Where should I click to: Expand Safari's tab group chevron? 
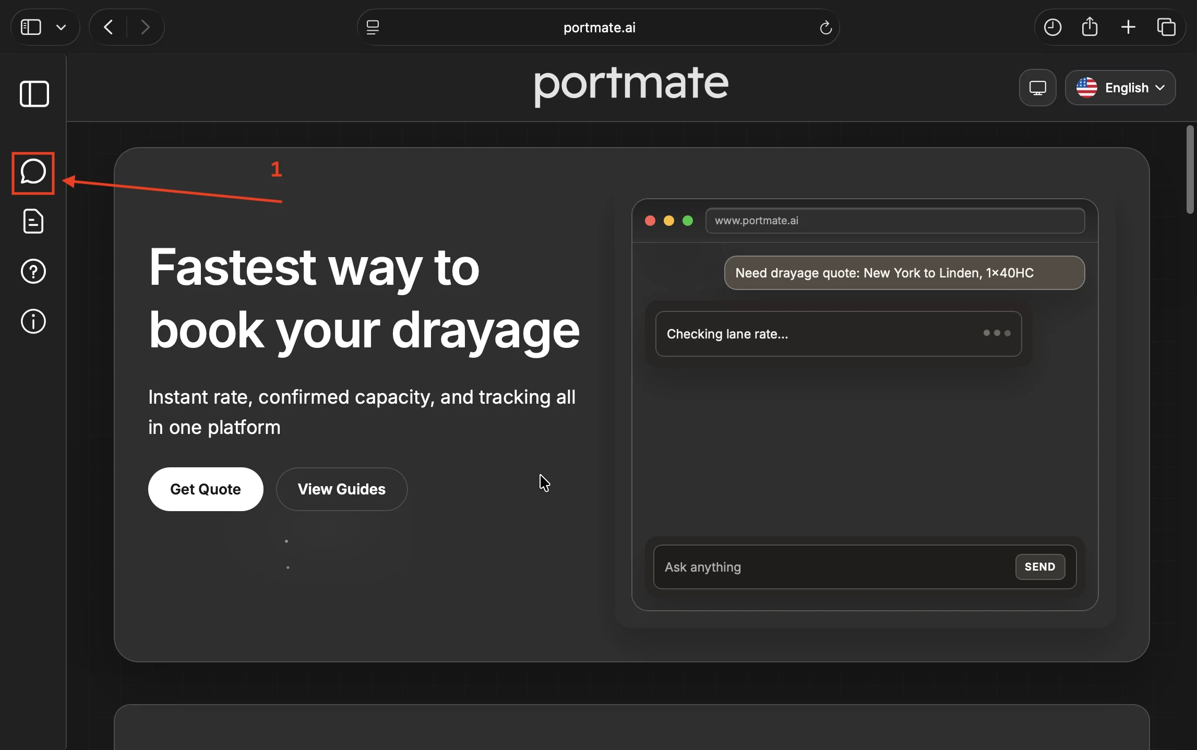(61, 27)
